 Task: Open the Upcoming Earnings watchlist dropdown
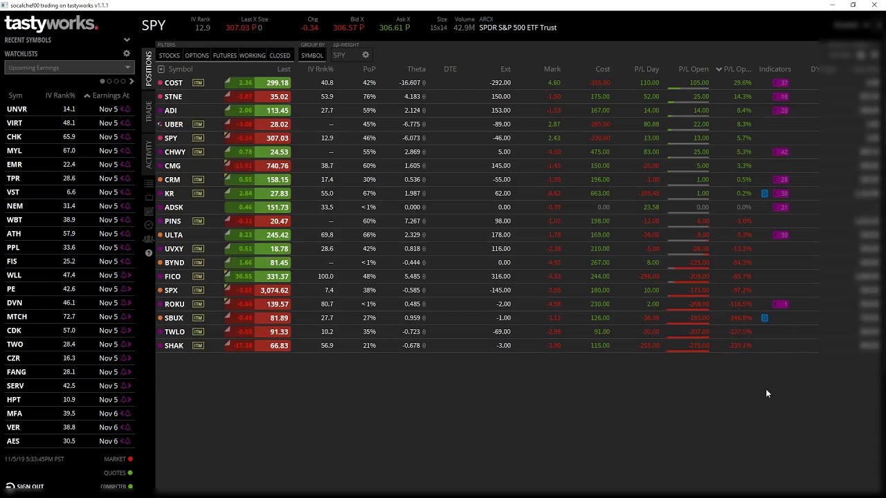pyautogui.click(x=69, y=68)
